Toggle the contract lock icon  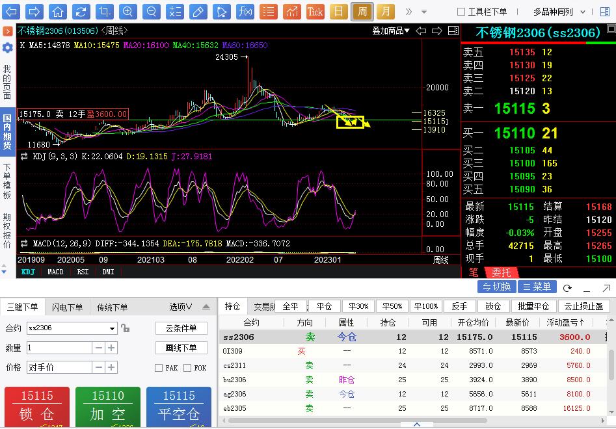[126, 328]
